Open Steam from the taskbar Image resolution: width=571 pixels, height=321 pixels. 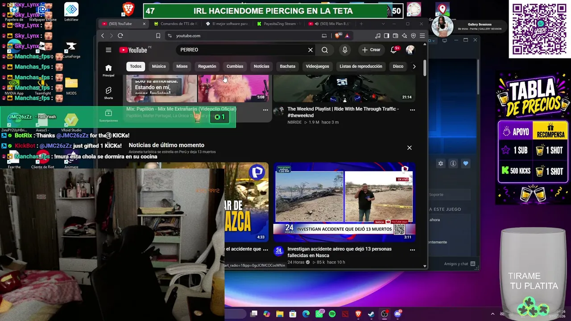[x=371, y=314]
